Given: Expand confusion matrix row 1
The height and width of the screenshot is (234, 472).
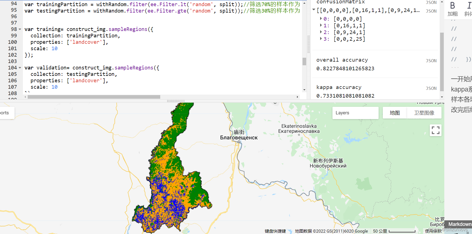Looking at the screenshot, I should pyautogui.click(x=321, y=25).
